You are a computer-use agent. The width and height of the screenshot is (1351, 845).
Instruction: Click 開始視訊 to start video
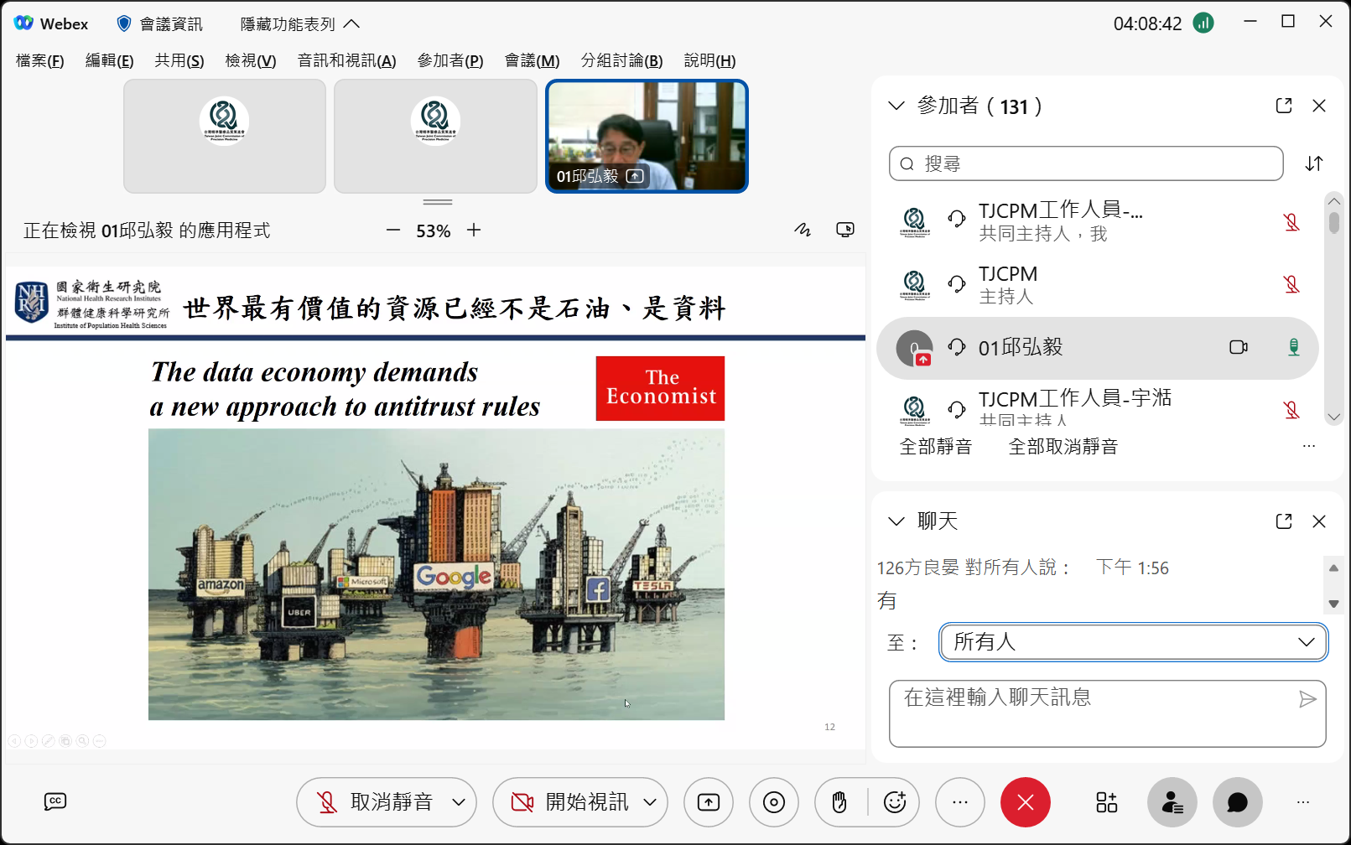coord(569,802)
